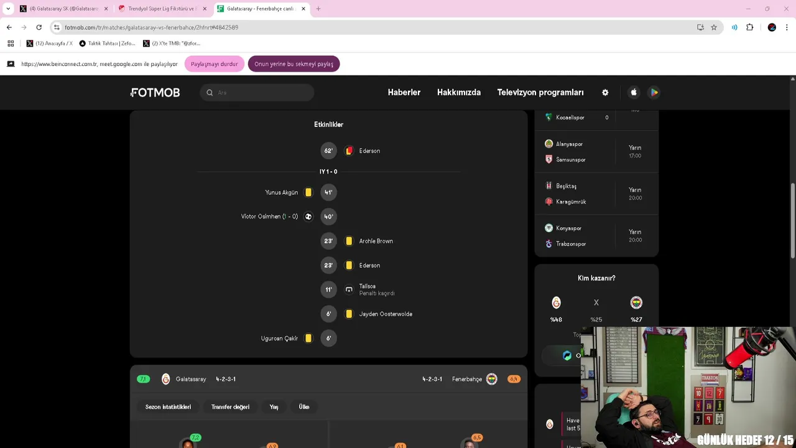Image resolution: width=796 pixels, height=448 pixels.
Task: Open Archie Brown player link
Action: point(376,241)
